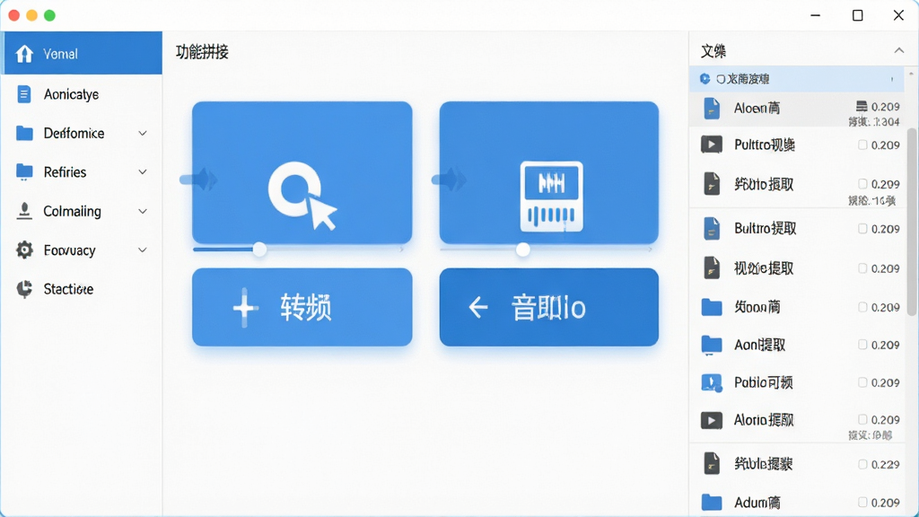The height and width of the screenshot is (517, 919).
Task: Click the 转频 button with plus sign
Action: (x=302, y=307)
